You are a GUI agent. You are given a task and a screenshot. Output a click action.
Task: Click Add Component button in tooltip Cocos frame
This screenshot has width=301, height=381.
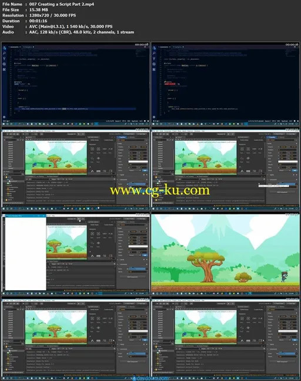click(x=282, y=192)
